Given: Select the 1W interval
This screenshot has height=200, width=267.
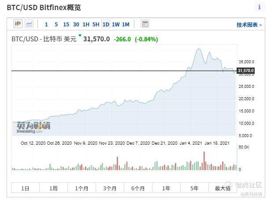Looking at the screenshot, I should coord(115,25).
